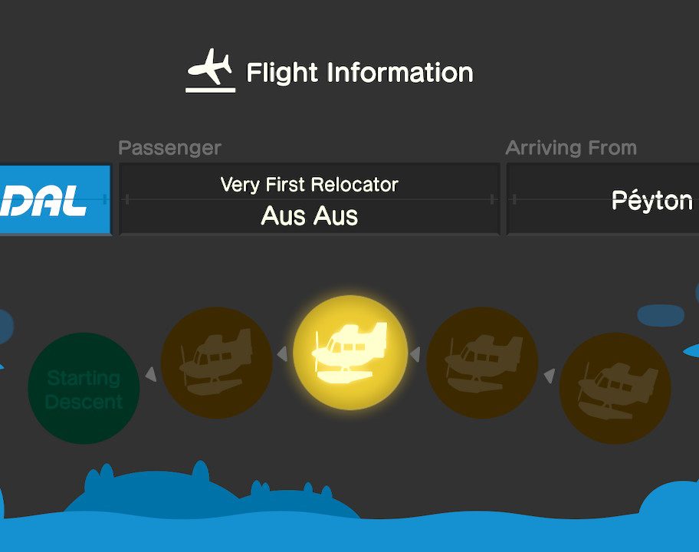The height and width of the screenshot is (552, 699).
Task: Click the arrow left of the rightmost seaplane
Action: [x=549, y=376]
